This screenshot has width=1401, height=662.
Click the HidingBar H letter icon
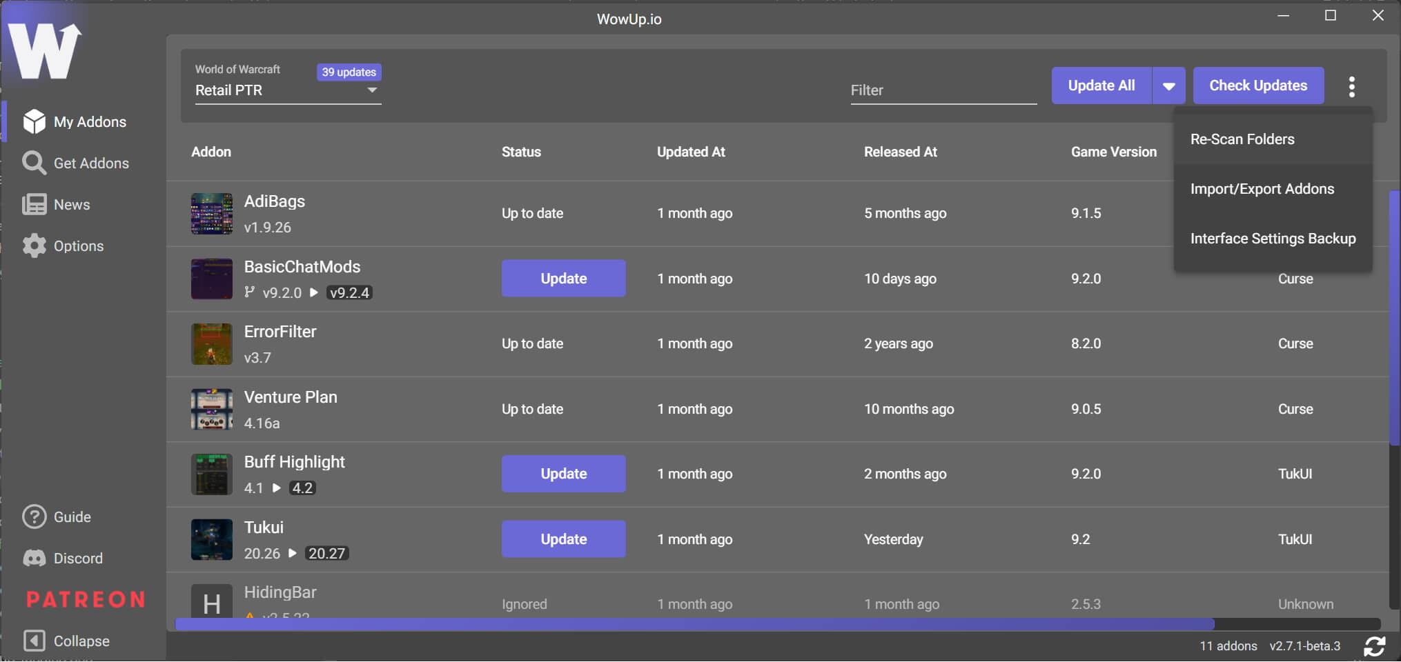pyautogui.click(x=211, y=601)
